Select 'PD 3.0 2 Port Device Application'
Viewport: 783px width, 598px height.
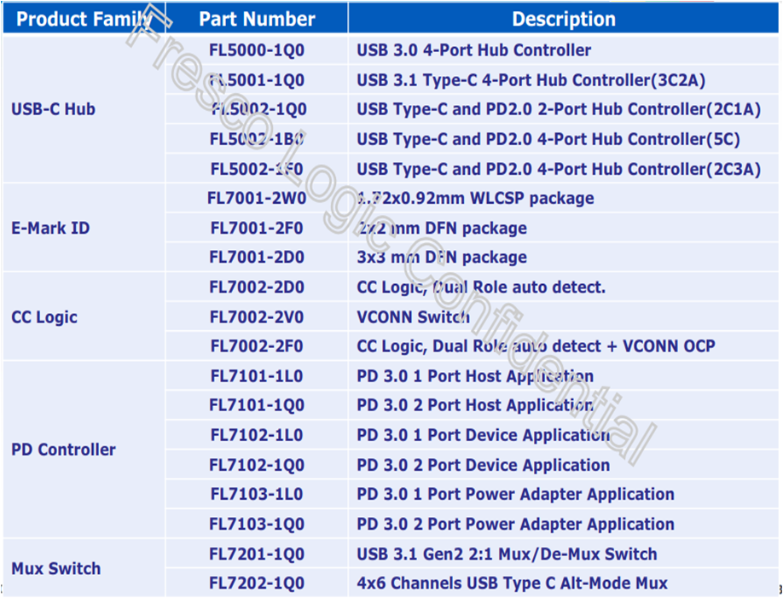tap(484, 465)
